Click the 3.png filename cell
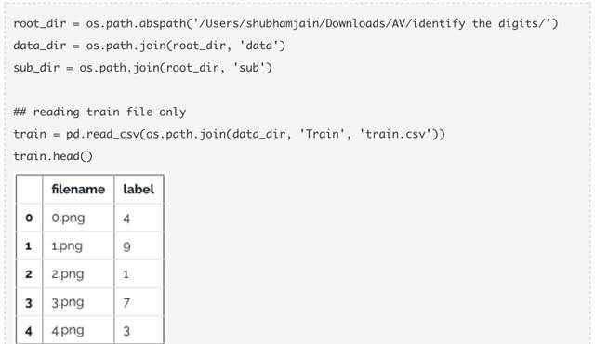Viewport: 595px width, 344px height. (x=78, y=303)
